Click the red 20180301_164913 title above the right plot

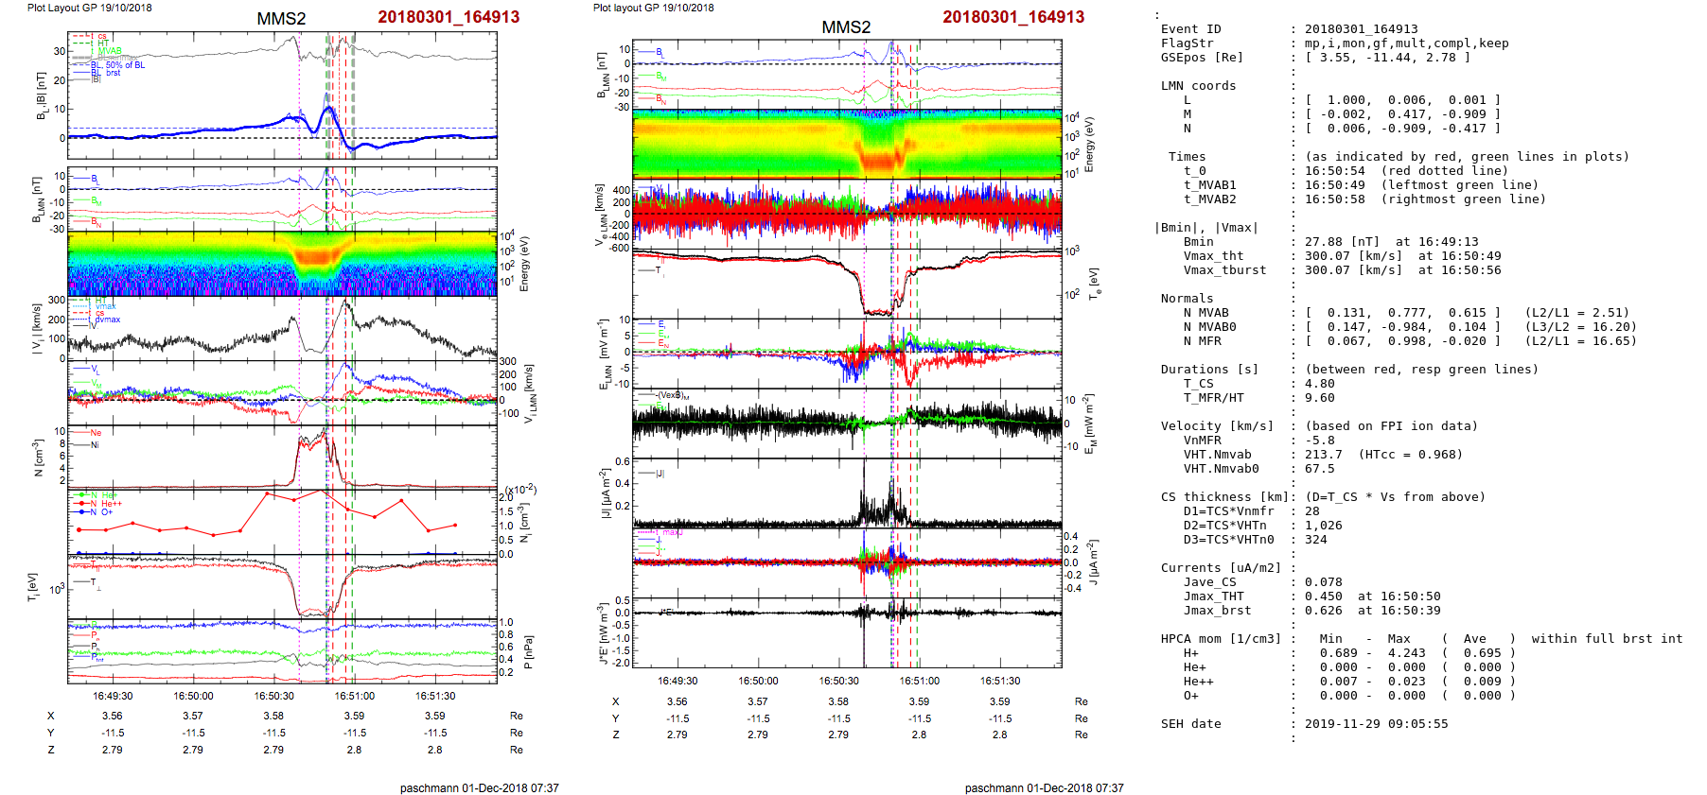pos(1013,17)
